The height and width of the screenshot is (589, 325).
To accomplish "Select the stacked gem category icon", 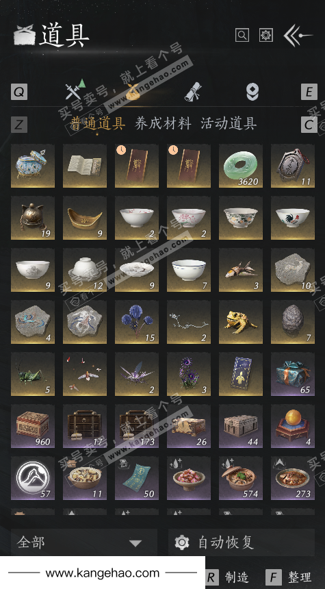I will (252, 92).
